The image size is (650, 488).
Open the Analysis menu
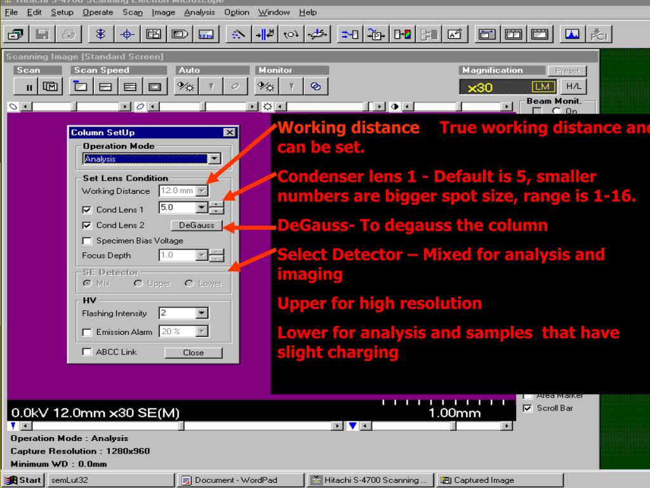tap(199, 12)
